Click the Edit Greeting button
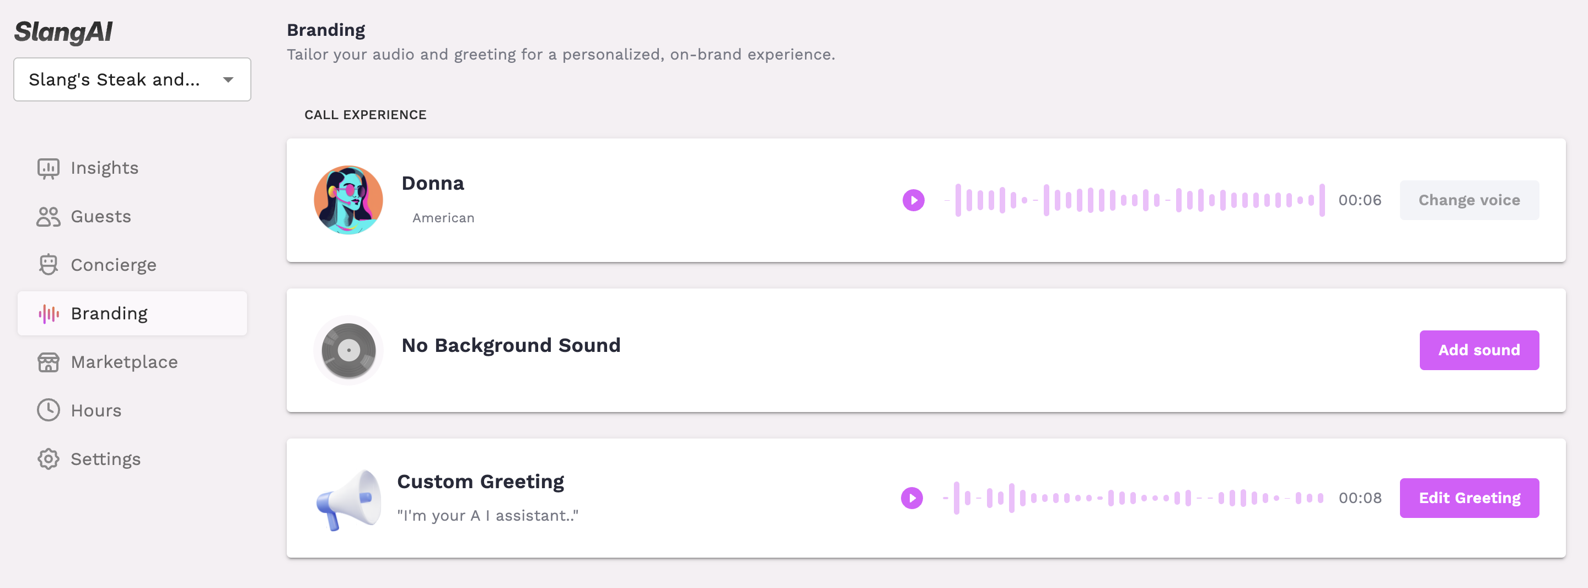 click(1468, 498)
